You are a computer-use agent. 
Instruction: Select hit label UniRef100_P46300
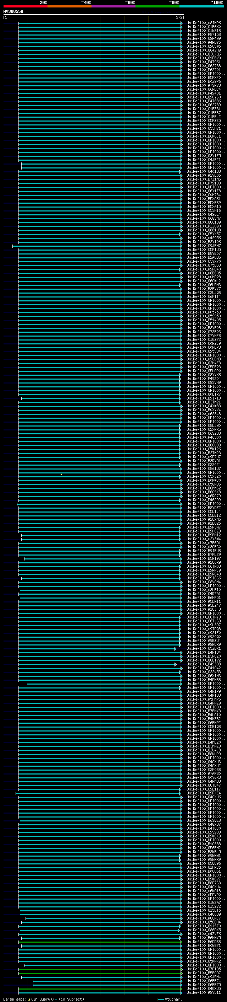[203, 437]
